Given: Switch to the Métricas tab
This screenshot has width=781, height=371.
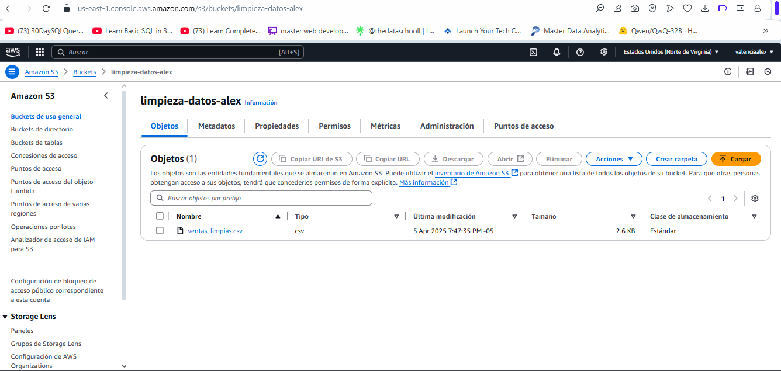Looking at the screenshot, I should 386,126.
